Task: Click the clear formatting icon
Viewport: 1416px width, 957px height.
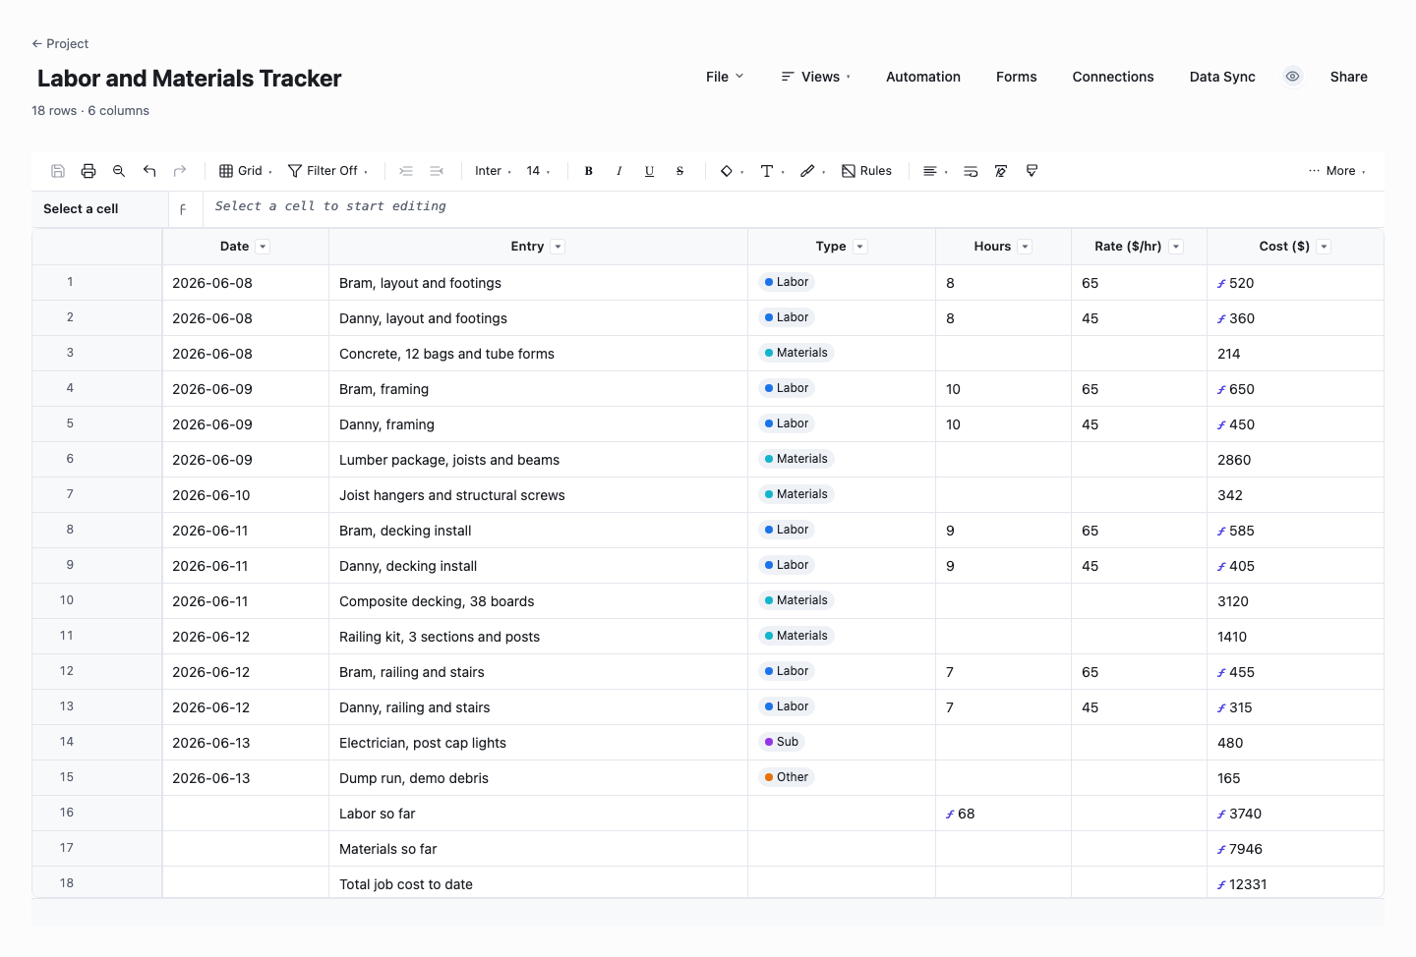Action: click(x=1001, y=171)
